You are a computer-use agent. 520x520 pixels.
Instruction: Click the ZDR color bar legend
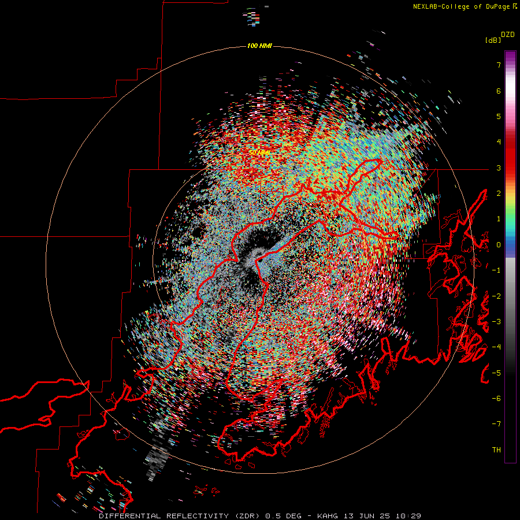pos(510,257)
